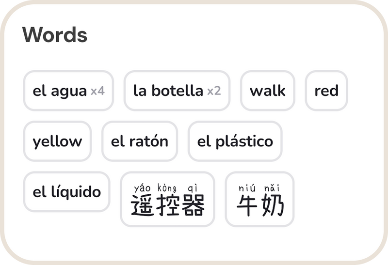Choose the "walk" word chip
Viewport: 388px width, 265px height.
[x=268, y=91]
